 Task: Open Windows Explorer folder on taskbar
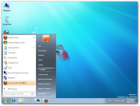[x=21, y=101]
